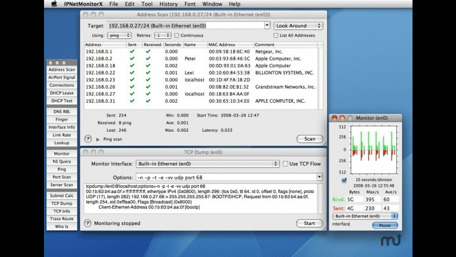Open the TCP Info tool
Image resolution: width=456 pixels, height=257 pixels.
point(62,211)
